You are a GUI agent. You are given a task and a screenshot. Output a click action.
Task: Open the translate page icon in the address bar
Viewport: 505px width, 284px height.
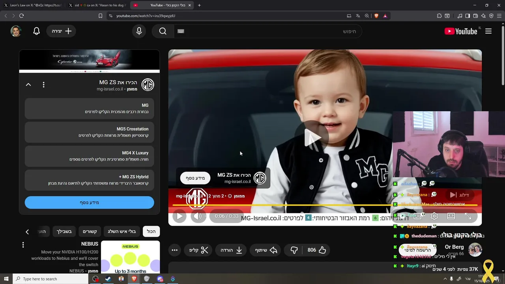358,16
